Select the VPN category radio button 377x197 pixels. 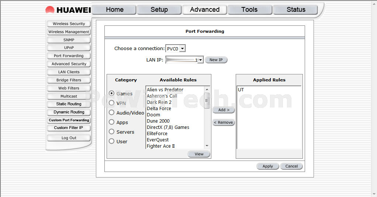[x=111, y=103]
